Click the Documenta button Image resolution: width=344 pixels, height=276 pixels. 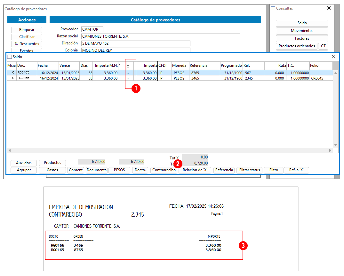coord(97,170)
